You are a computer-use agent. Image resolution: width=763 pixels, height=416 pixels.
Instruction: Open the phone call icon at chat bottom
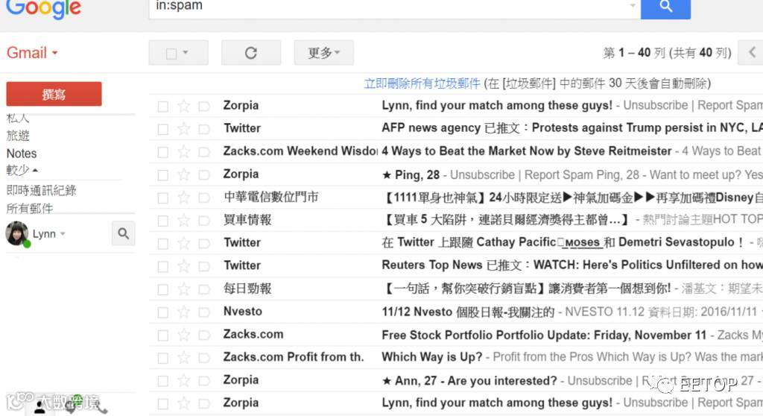(x=101, y=409)
